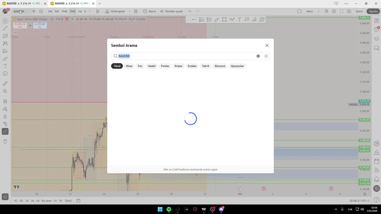381x214 pixels.
Task: Select Bu sene date range
Action: 46,201
